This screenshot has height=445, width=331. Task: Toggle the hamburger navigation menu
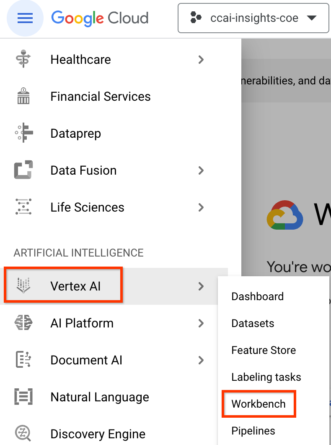pyautogui.click(x=25, y=18)
